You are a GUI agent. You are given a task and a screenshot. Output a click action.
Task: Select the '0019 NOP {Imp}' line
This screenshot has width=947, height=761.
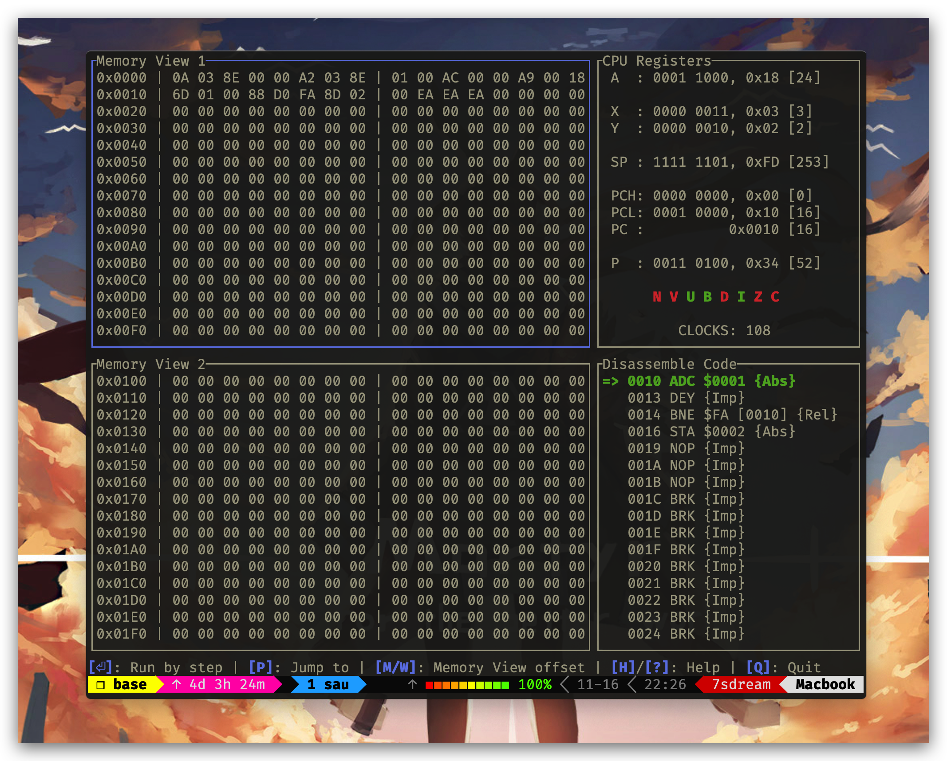coord(686,448)
